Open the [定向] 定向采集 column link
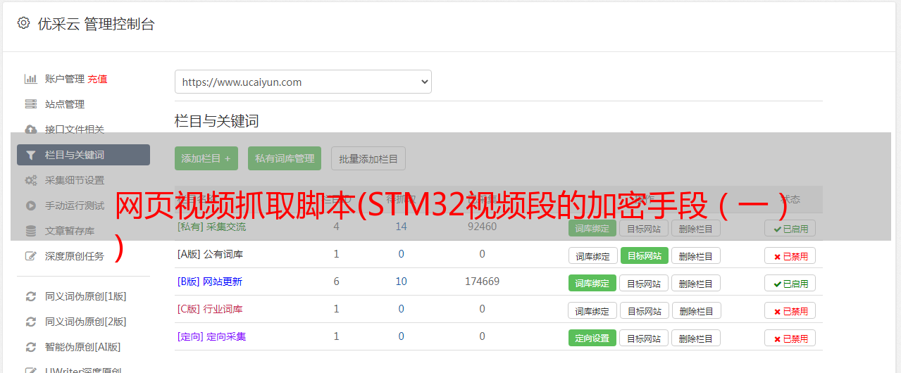The width and height of the screenshot is (901, 373). tap(211, 336)
